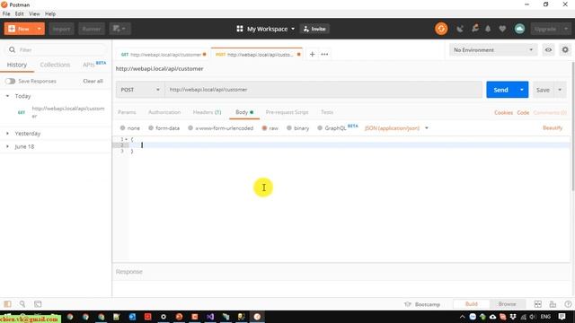
Task: Click the blue Send button
Action: click(x=500, y=90)
